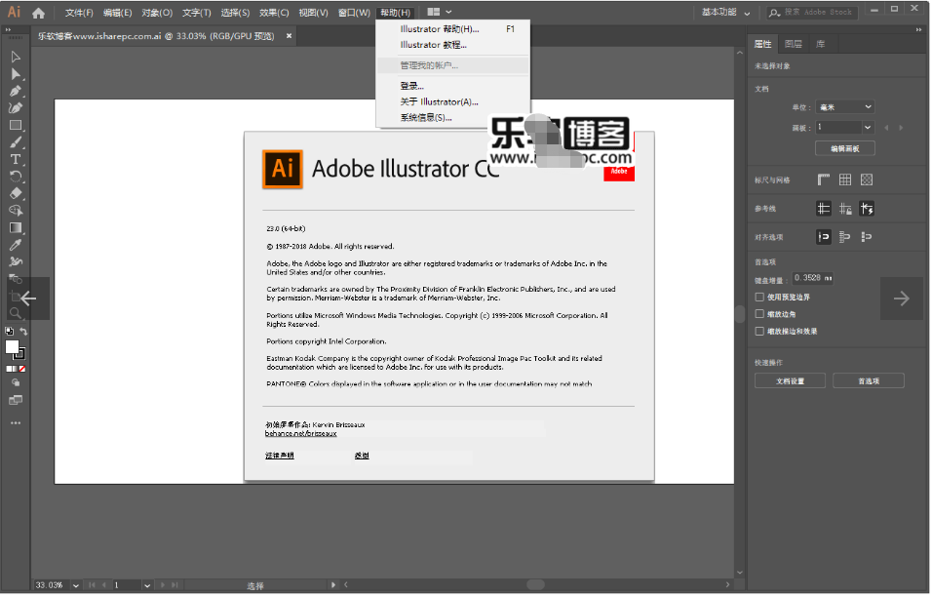The image size is (932, 597).
Task: Toggle show guides button
Action: pyautogui.click(x=824, y=209)
